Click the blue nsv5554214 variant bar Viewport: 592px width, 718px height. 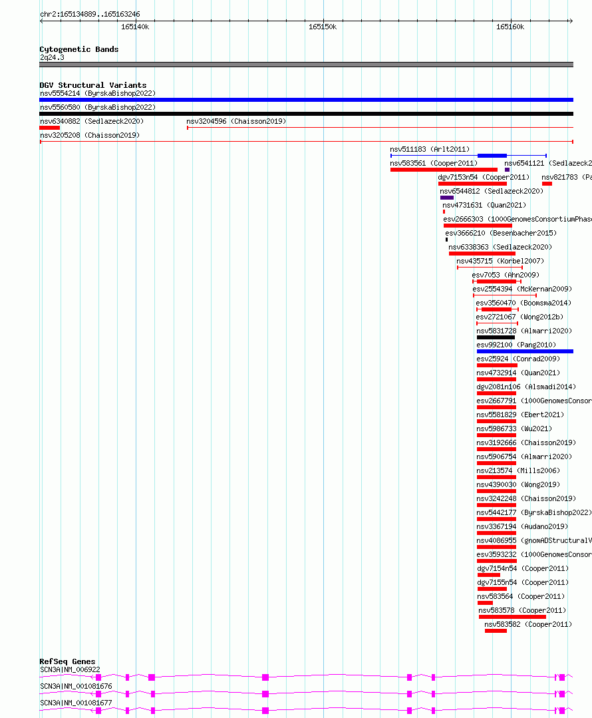point(306,100)
